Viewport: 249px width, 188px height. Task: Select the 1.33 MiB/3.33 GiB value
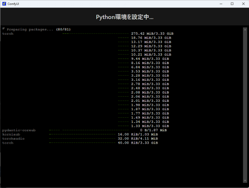click(150, 126)
